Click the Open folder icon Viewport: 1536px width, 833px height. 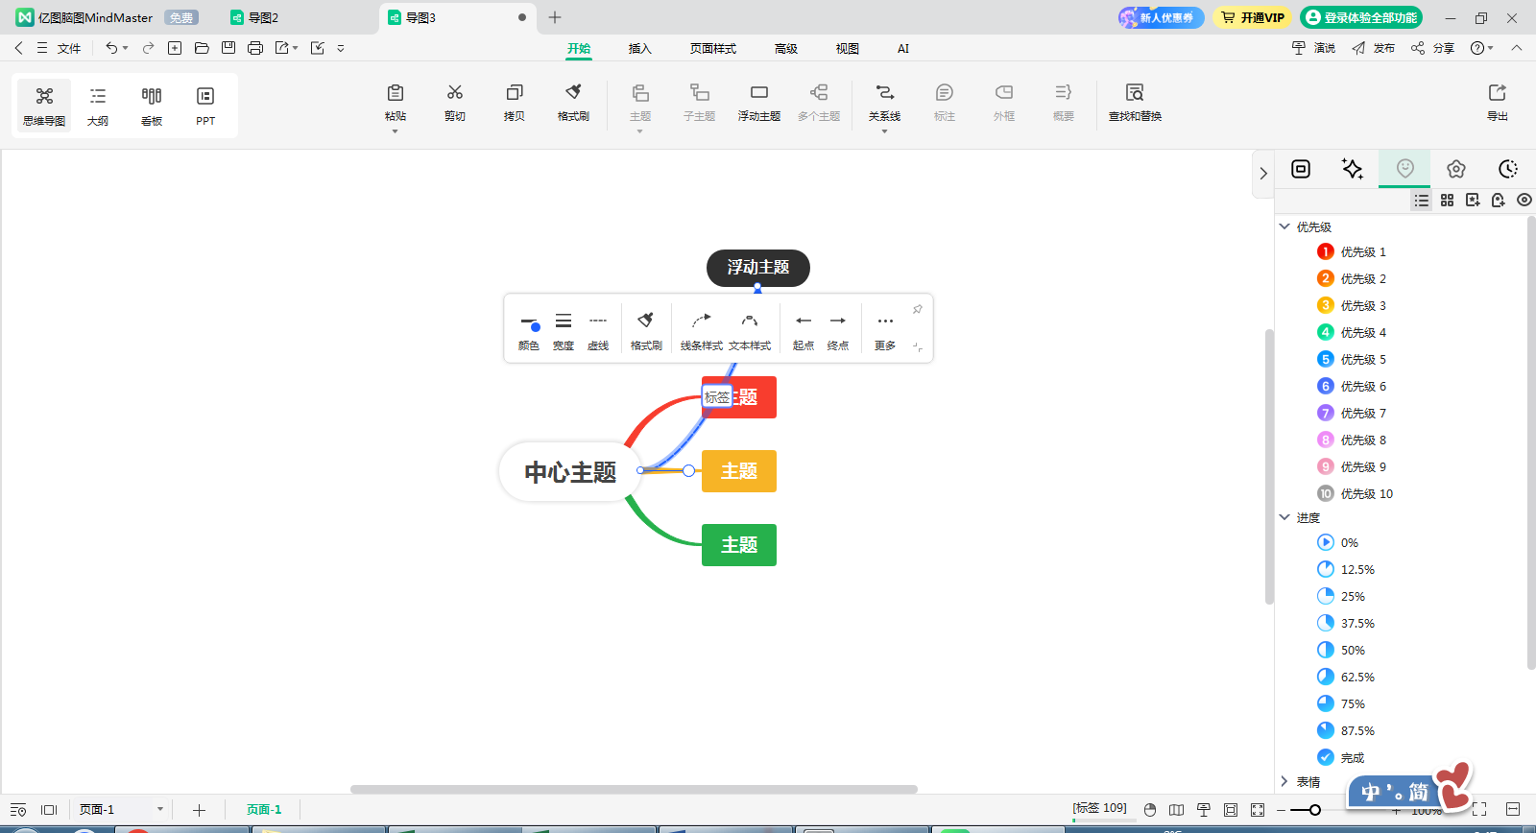(202, 48)
